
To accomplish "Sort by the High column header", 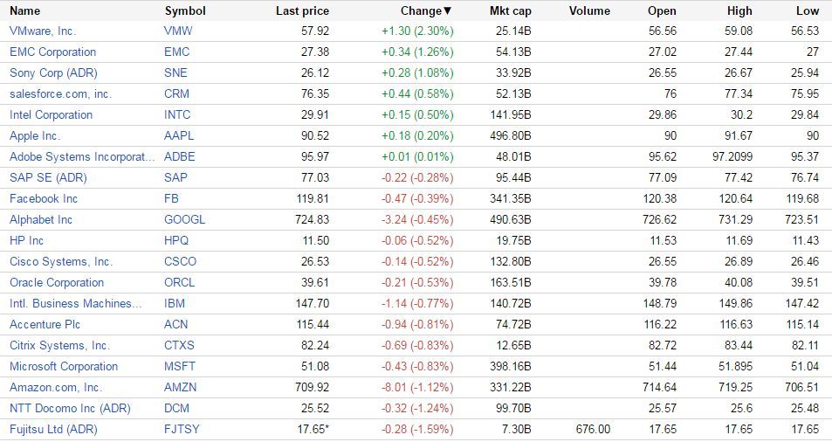I will pos(739,11).
